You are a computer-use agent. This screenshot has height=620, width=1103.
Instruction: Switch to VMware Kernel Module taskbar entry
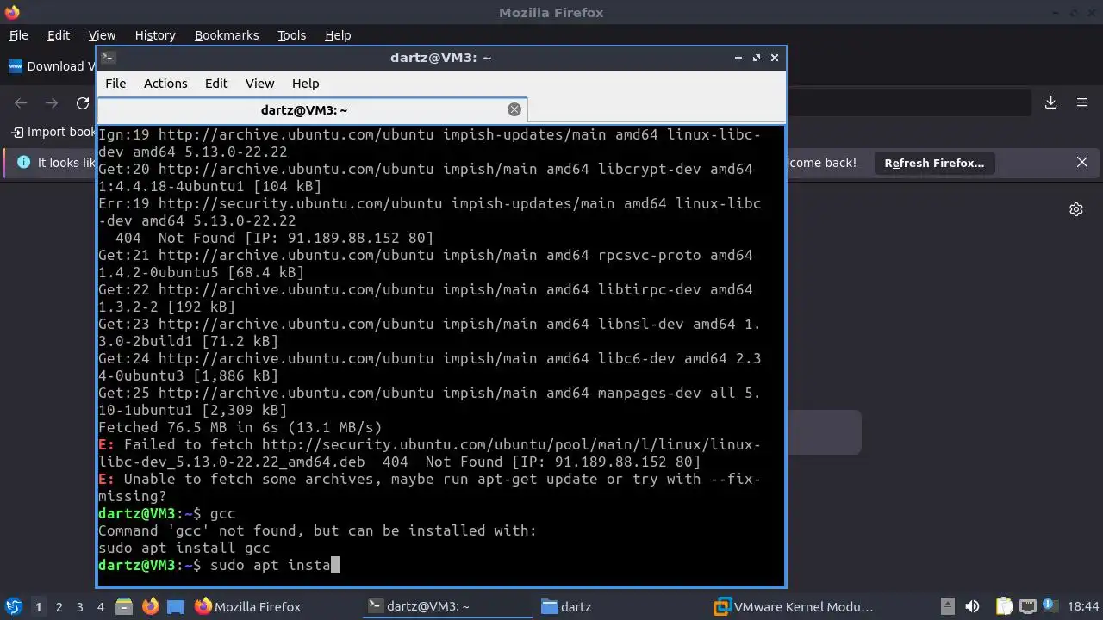(x=794, y=606)
